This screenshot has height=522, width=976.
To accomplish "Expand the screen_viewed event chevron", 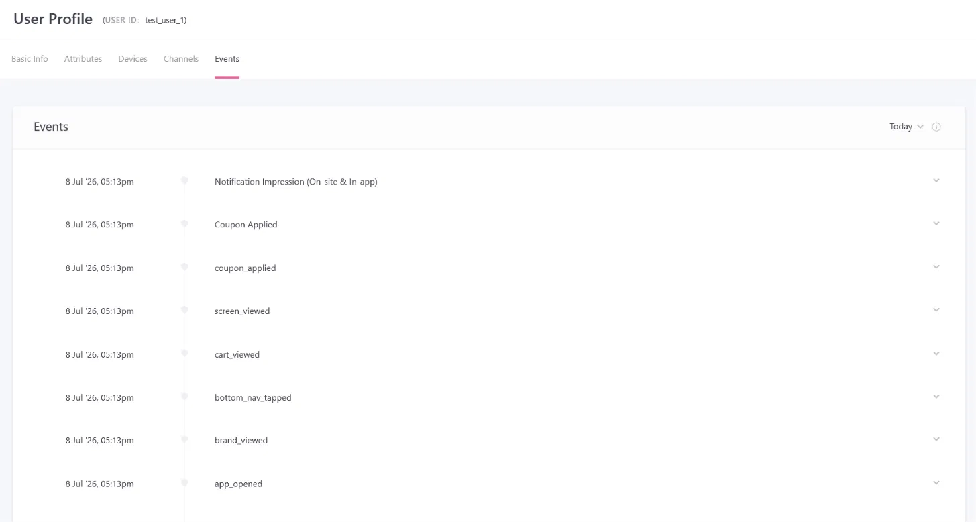I will 936,310.
